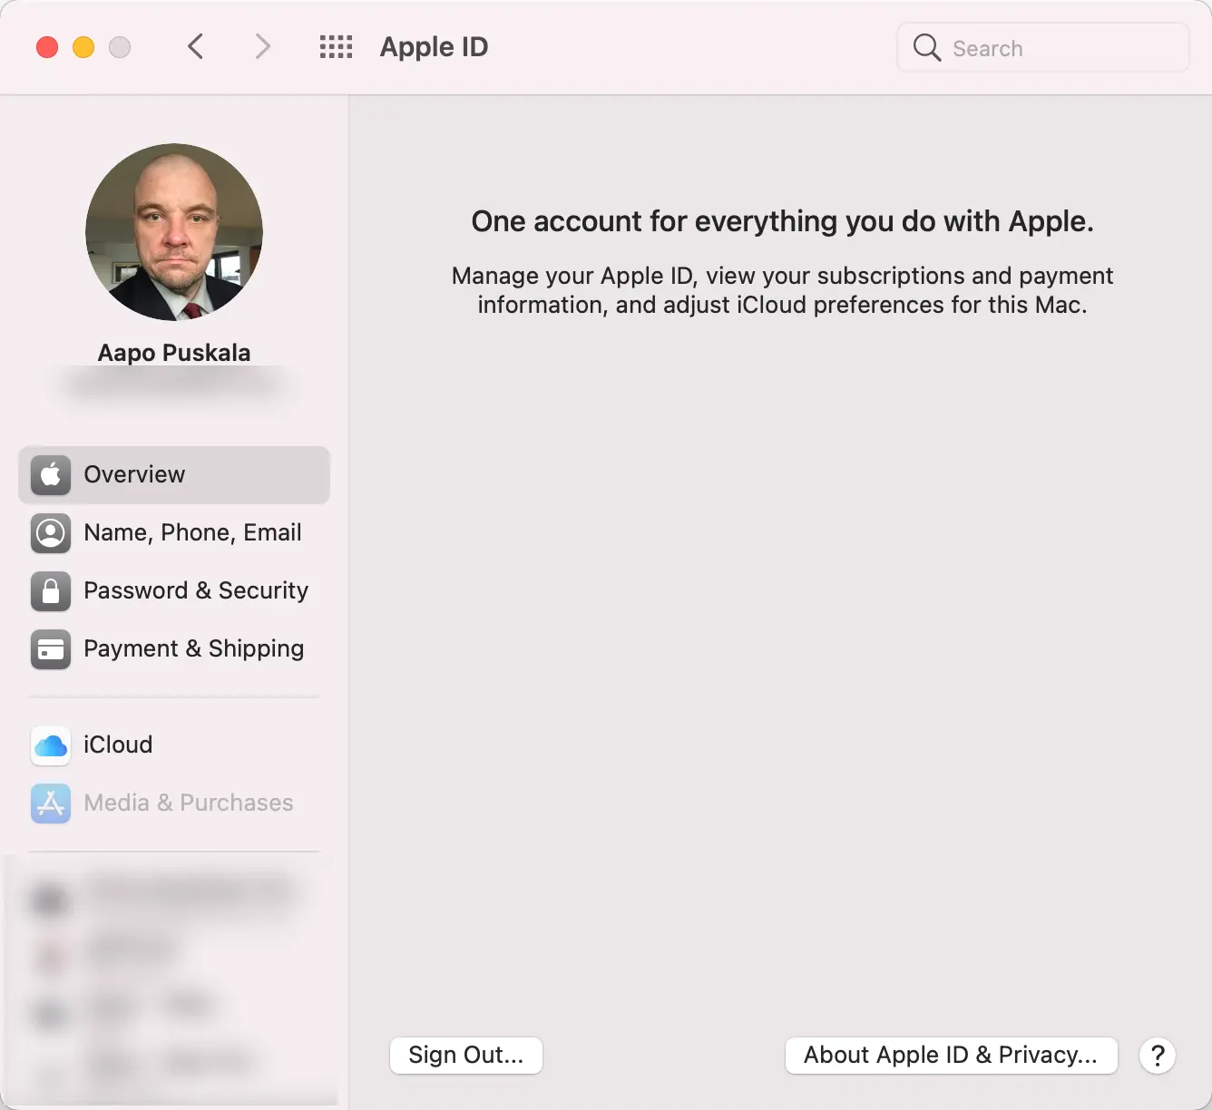The height and width of the screenshot is (1110, 1212).
Task: Close the Apple ID window
Action: (47, 47)
